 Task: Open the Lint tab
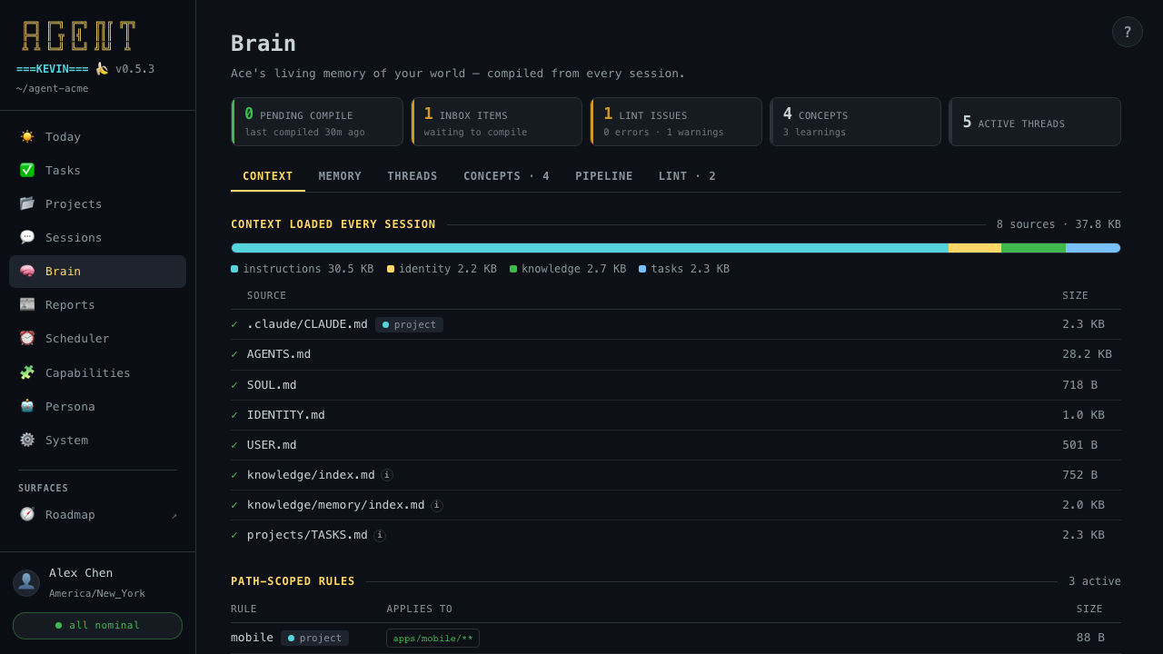[x=687, y=176]
